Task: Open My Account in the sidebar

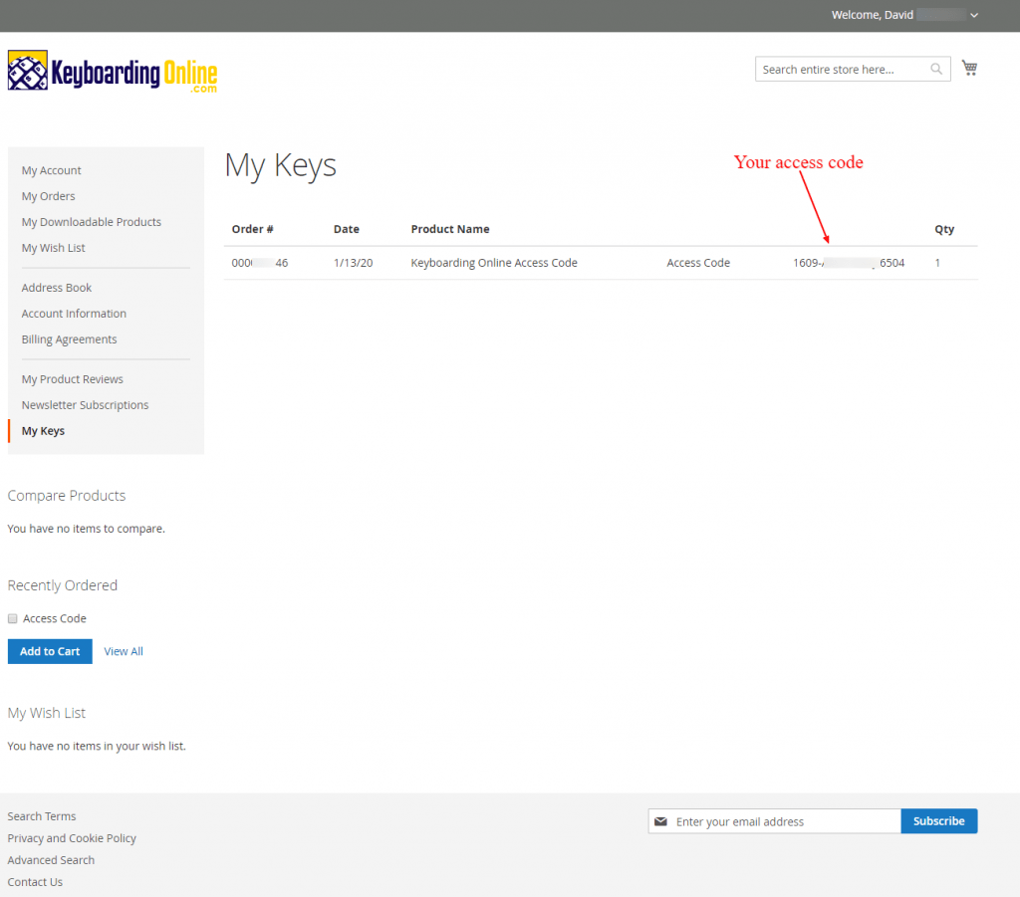Action: pos(52,170)
